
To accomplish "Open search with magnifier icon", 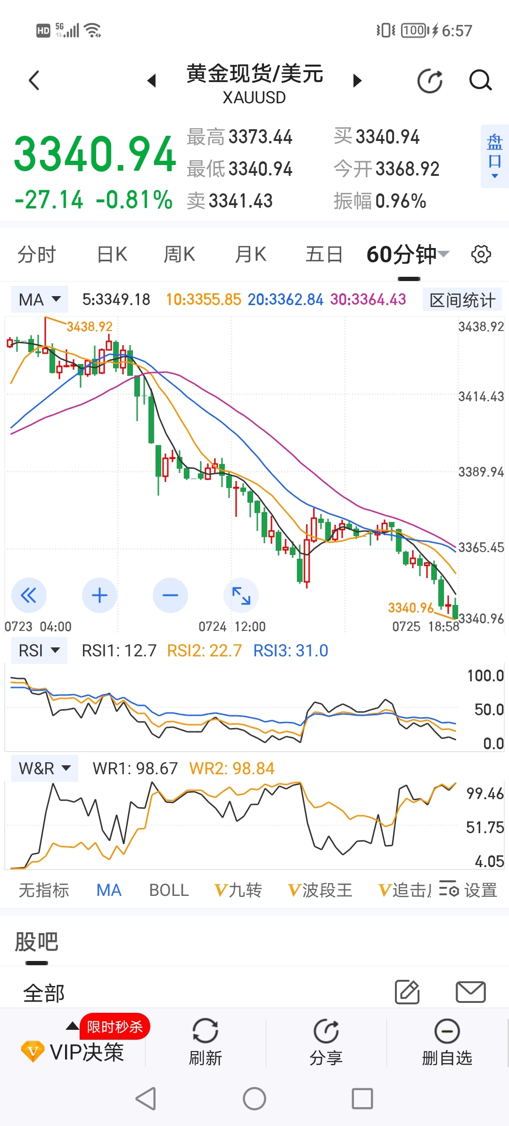I will (x=480, y=80).
